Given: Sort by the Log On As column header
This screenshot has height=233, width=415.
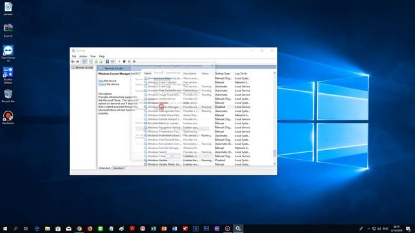Looking at the screenshot, I should tap(241, 73).
